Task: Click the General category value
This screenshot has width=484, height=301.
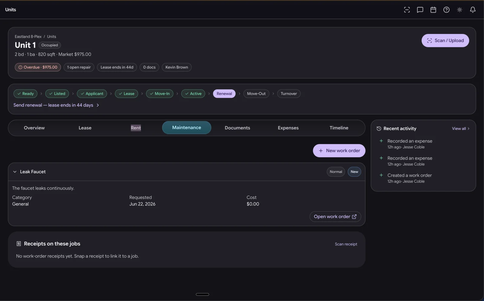Action: (20, 204)
